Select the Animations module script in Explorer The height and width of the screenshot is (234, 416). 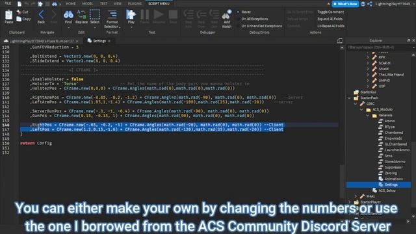coord(394,179)
